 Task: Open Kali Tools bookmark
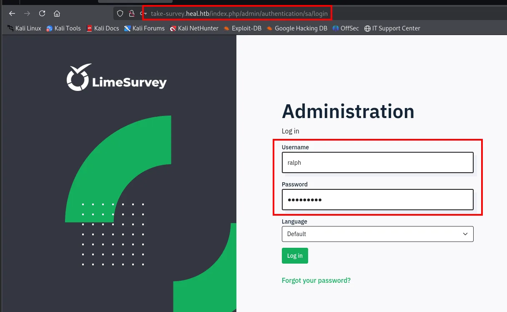point(63,28)
